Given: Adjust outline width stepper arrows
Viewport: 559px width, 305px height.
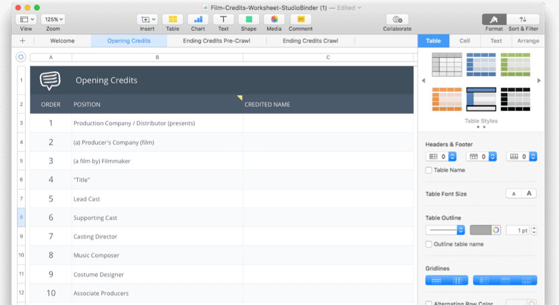Looking at the screenshot, I should pos(533,230).
